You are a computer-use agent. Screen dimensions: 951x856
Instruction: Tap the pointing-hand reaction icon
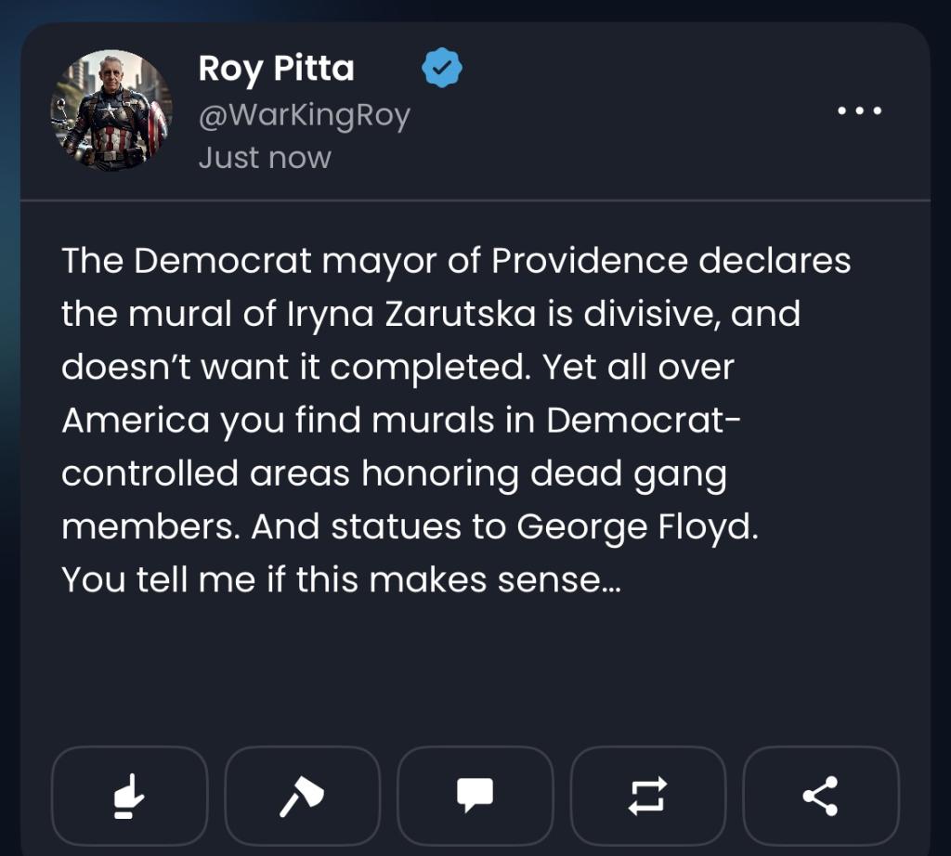(129, 796)
